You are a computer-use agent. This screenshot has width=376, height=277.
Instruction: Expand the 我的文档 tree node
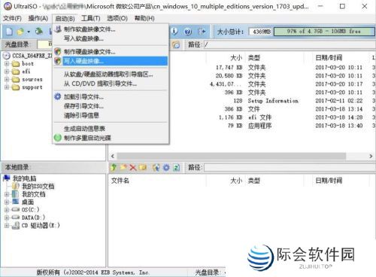pyautogui.click(x=7, y=194)
